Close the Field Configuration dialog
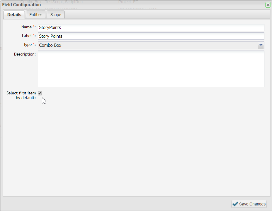 (x=268, y=5)
